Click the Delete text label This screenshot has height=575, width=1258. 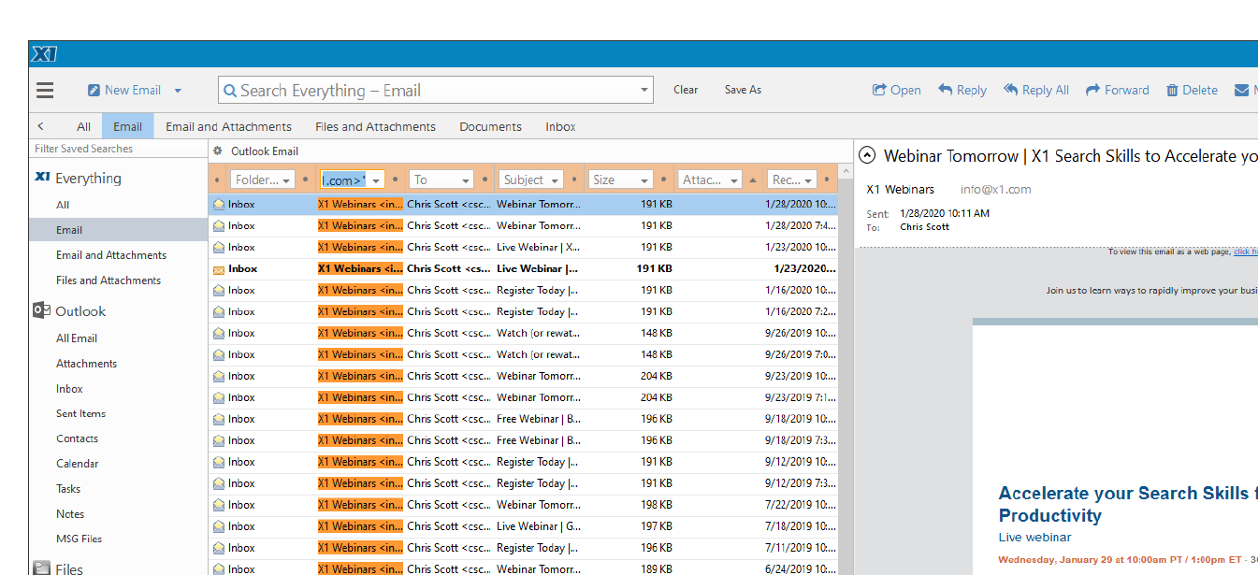click(1200, 90)
